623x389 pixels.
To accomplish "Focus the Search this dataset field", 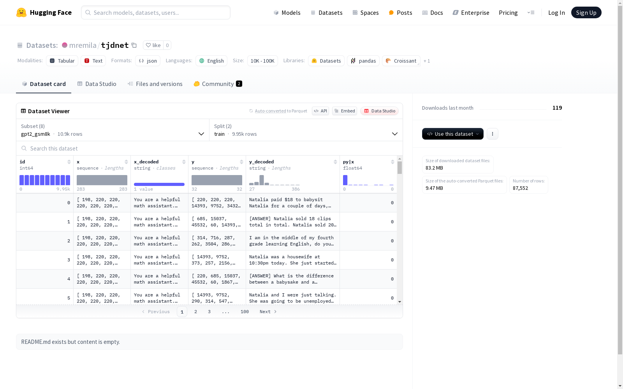I will tap(209, 149).
